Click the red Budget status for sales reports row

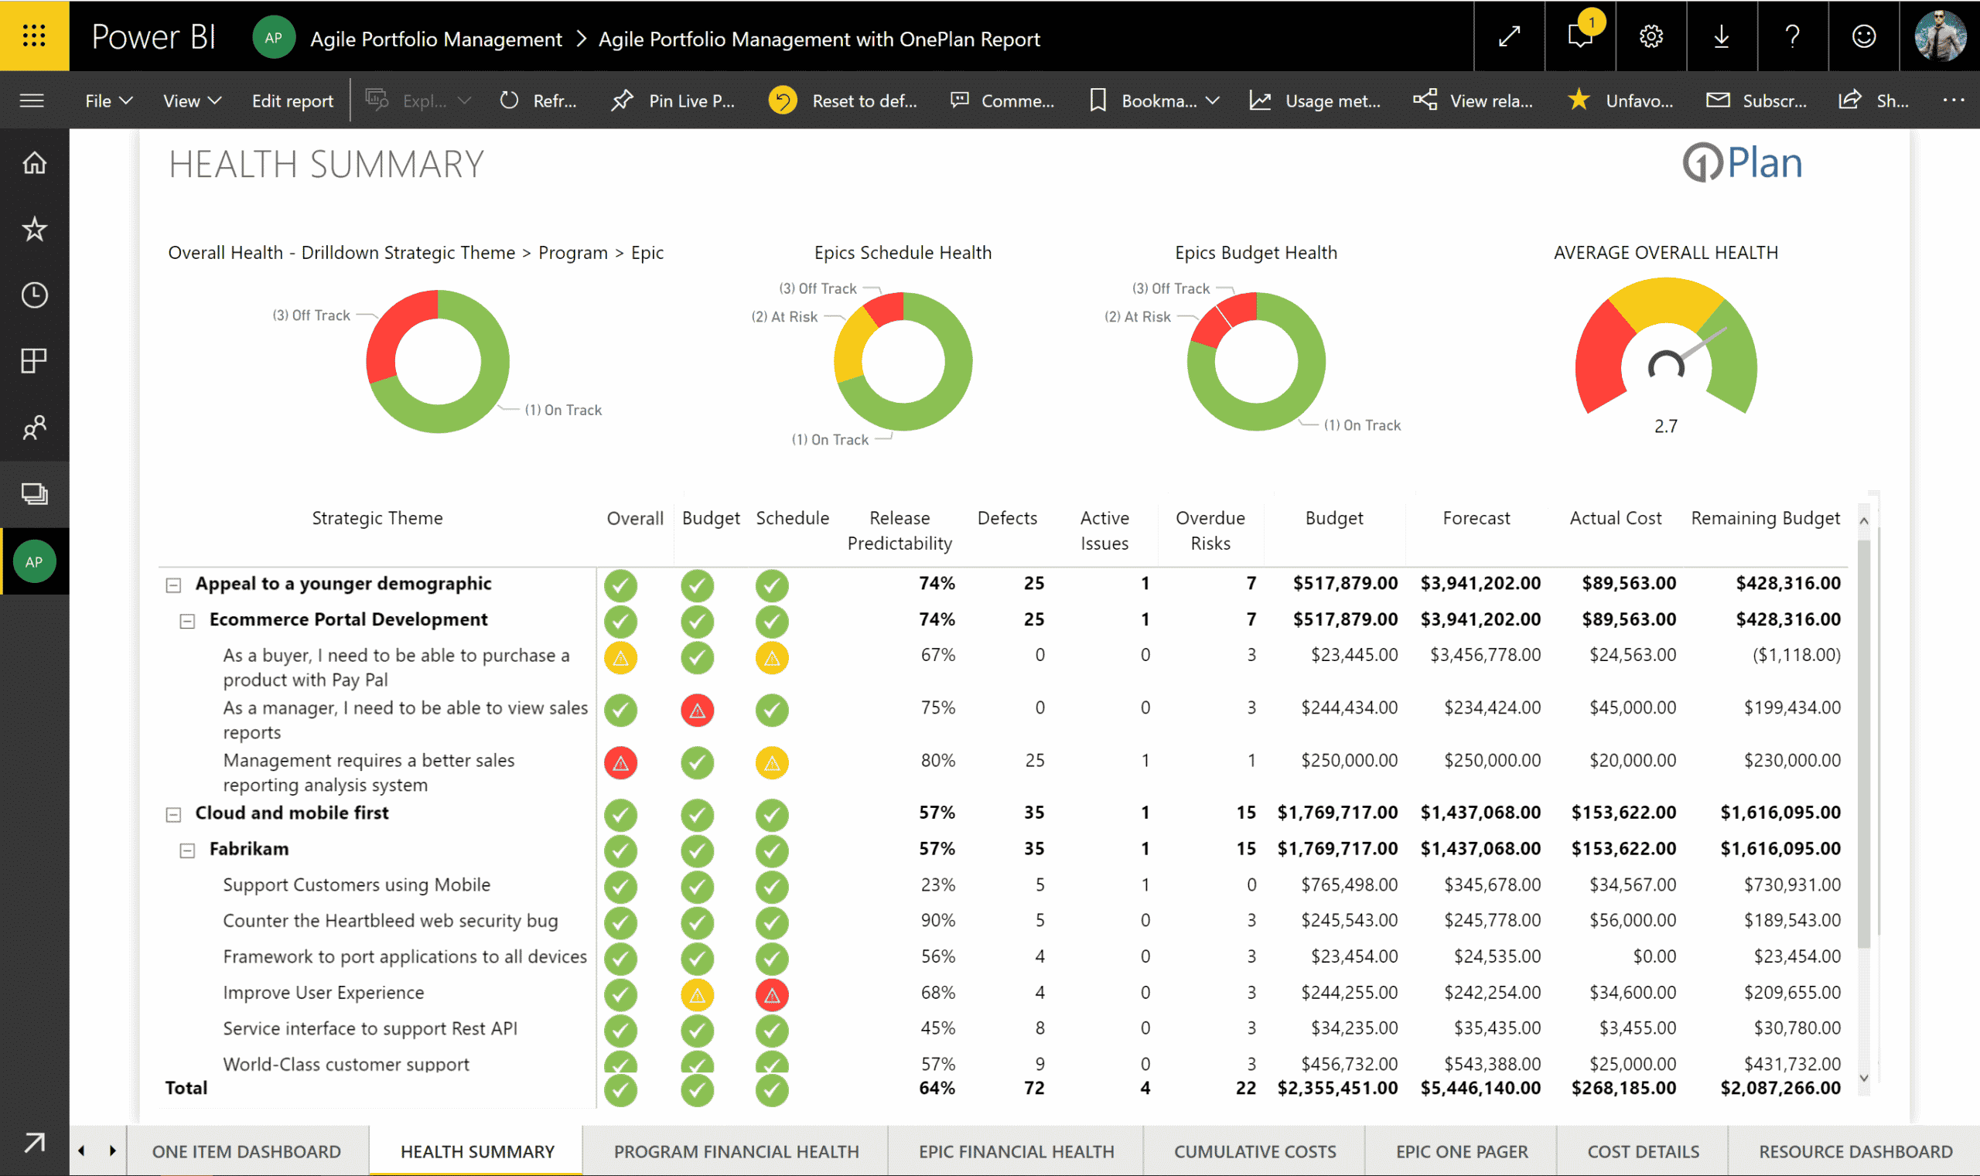[697, 711]
